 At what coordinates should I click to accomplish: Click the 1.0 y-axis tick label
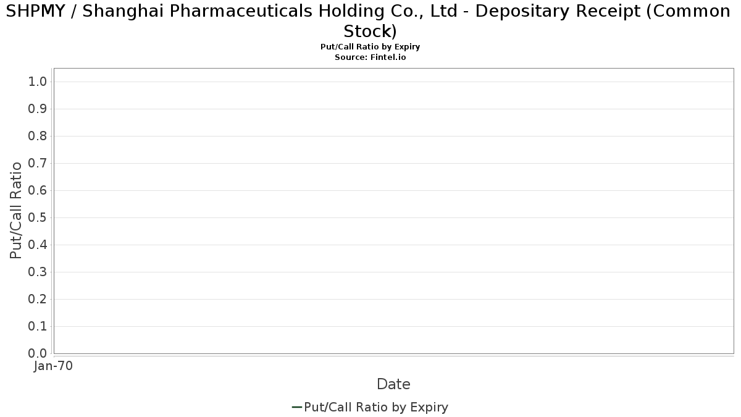(x=38, y=82)
